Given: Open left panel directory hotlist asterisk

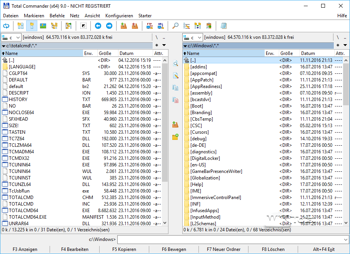Looking at the screenshot, I should 157,45.
